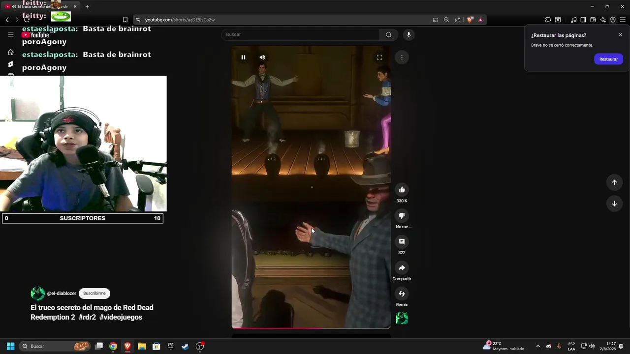Image resolution: width=630 pixels, height=354 pixels.
Task: Mute the Short's volume
Action: 262,58
